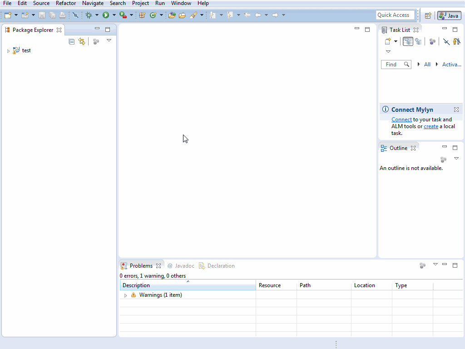Open the Refactor menu

click(66, 3)
